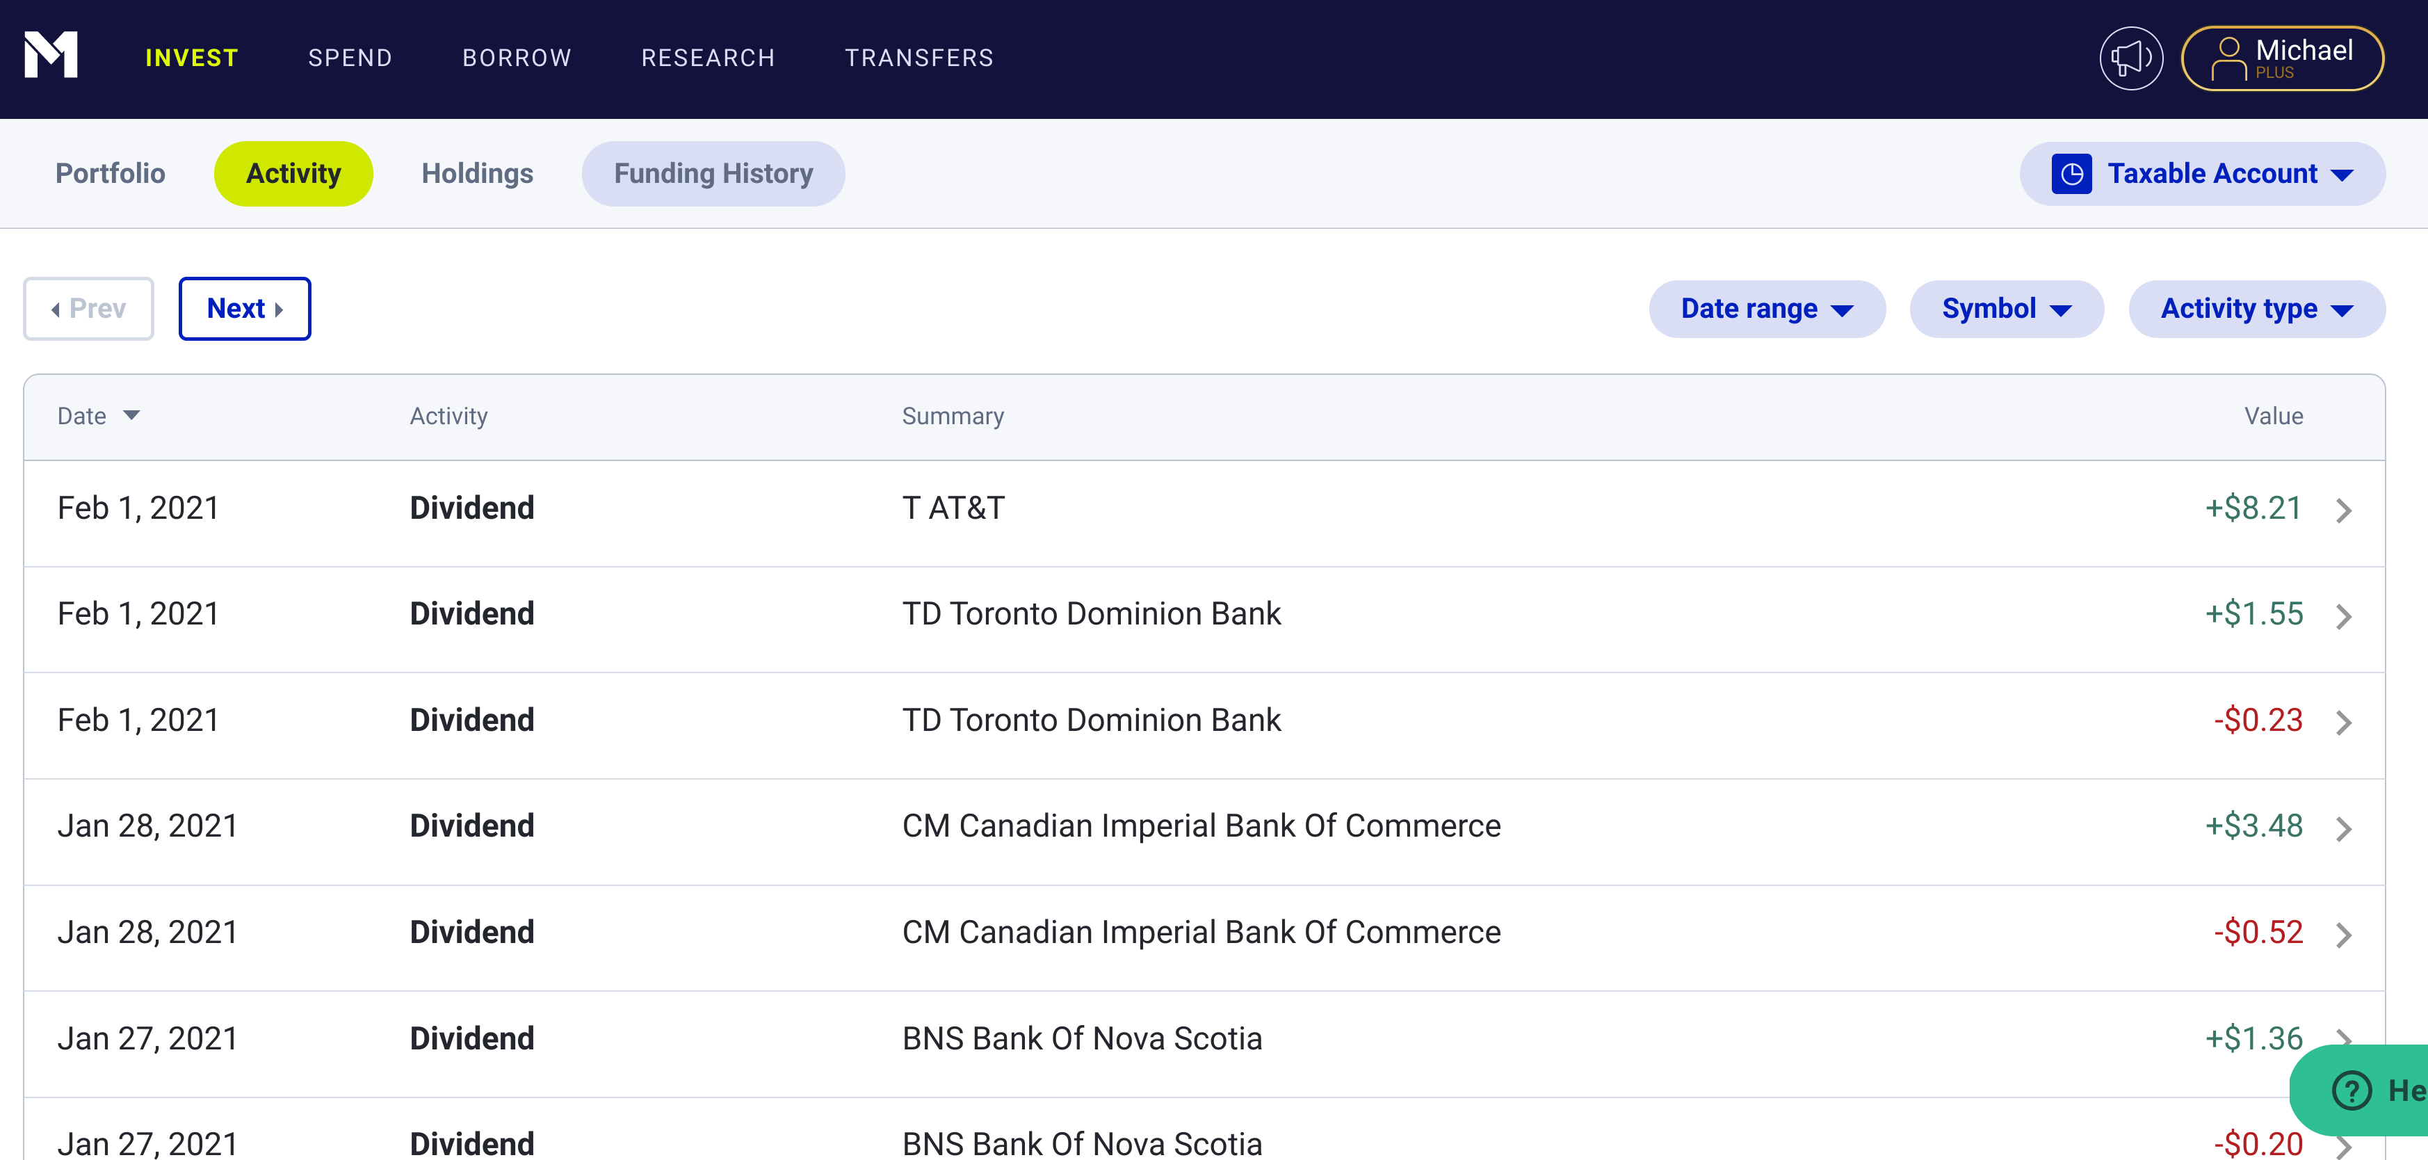The height and width of the screenshot is (1160, 2428).
Task: Click the Activity column header
Action: [x=448, y=416]
